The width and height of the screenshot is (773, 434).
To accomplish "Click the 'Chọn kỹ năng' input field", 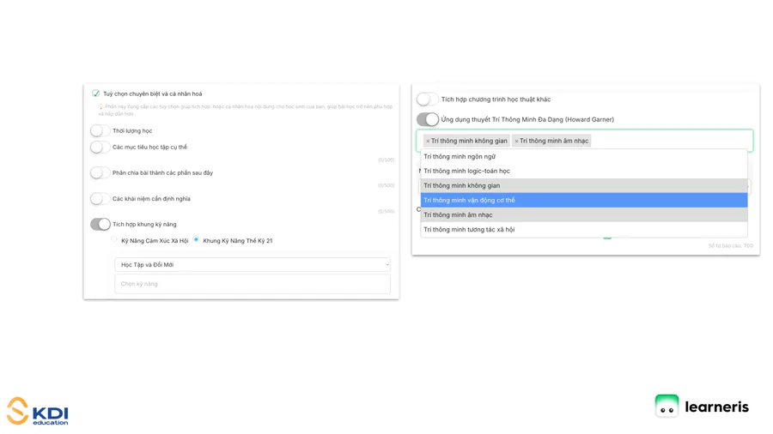I will pyautogui.click(x=253, y=284).
